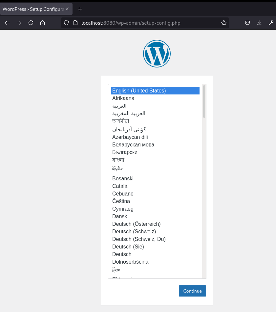Select বাংলা language option

click(x=155, y=160)
